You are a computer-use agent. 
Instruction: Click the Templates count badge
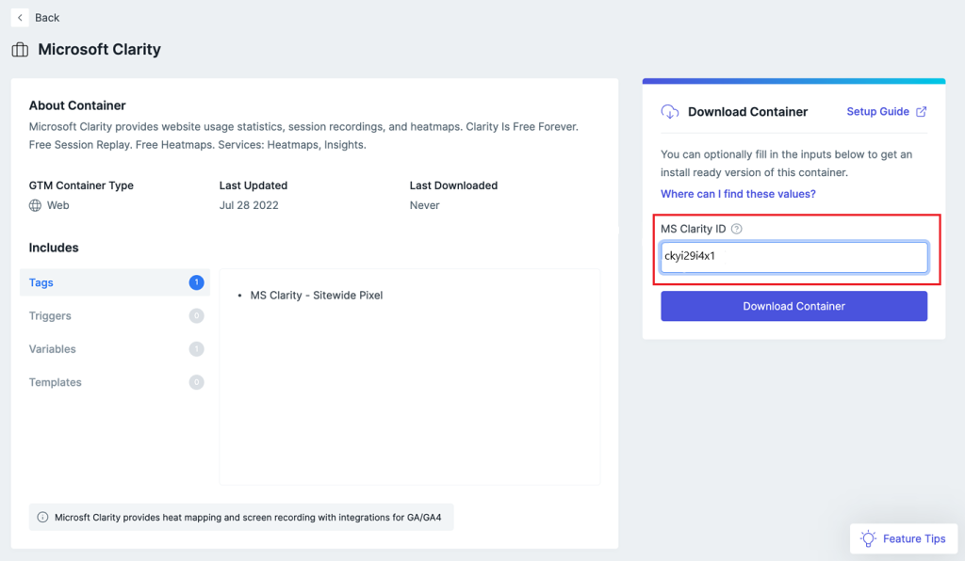coord(196,382)
